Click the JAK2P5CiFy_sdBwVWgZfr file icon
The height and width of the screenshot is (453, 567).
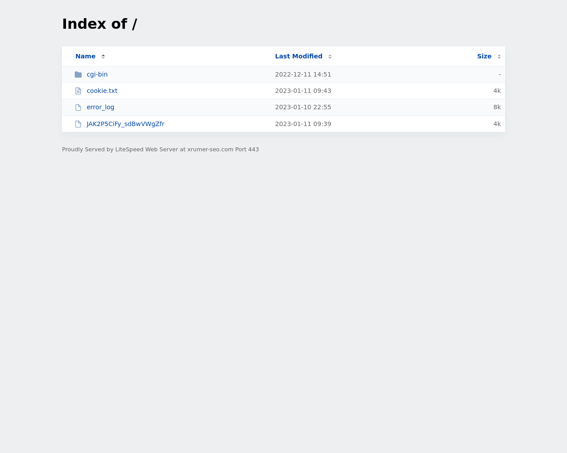coord(78,124)
